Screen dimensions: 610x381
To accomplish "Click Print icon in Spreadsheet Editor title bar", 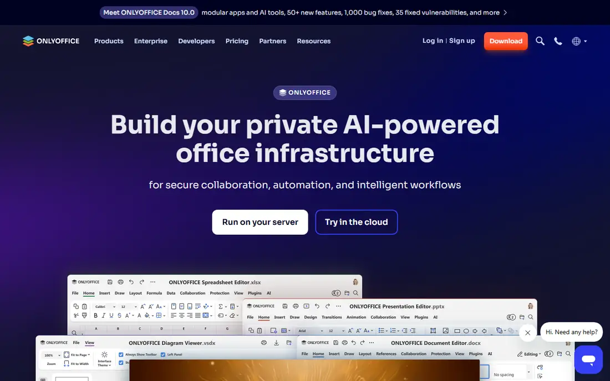I will click(120, 282).
